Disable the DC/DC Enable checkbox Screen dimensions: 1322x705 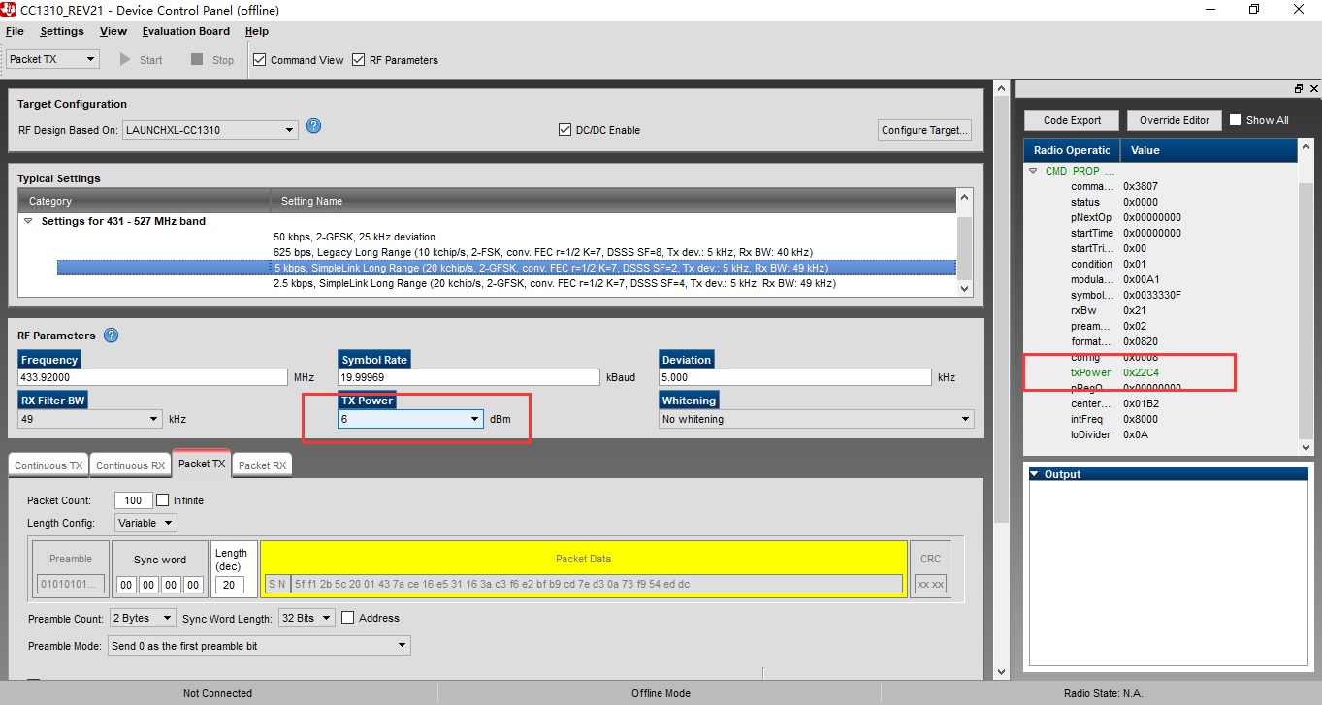click(564, 130)
